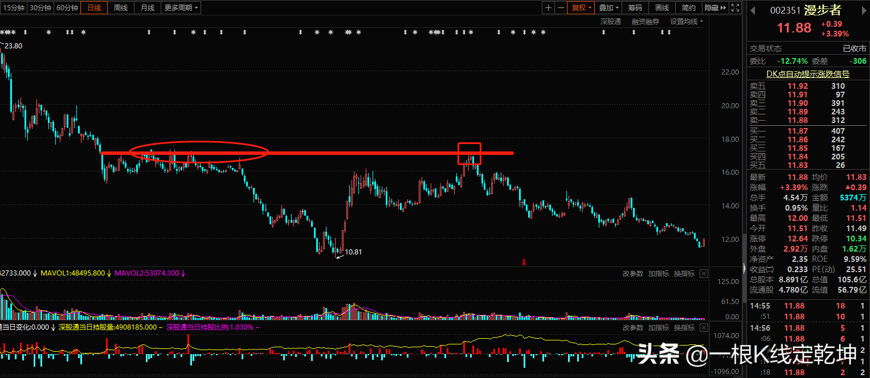Click the 买三 11.85 order row
Image resolution: width=870 pixels, height=378 pixels.
coord(807,148)
